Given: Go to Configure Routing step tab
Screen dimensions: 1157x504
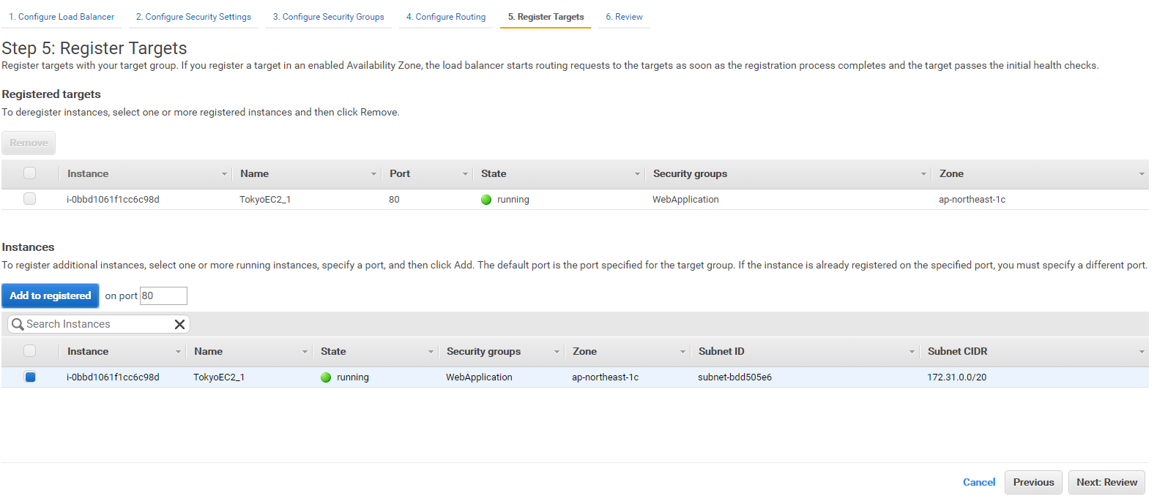Looking at the screenshot, I should 446,17.
